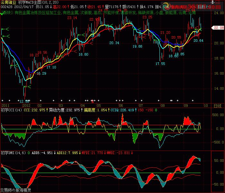
Task: Click the 17.55 trough price label
Action: (160, 64)
